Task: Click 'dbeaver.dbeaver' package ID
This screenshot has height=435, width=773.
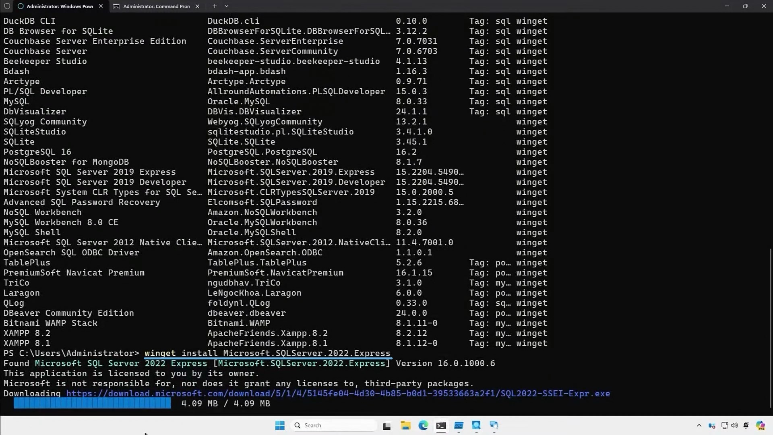Action: pos(246,313)
